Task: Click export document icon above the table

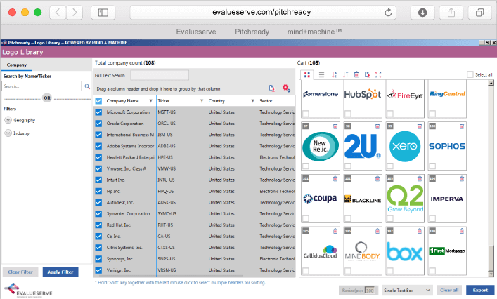Action: pos(271,88)
